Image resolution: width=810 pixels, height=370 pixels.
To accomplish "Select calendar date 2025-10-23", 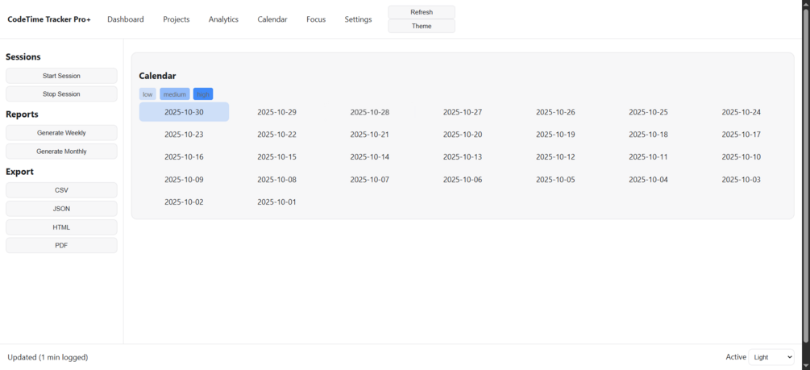I will pos(184,135).
